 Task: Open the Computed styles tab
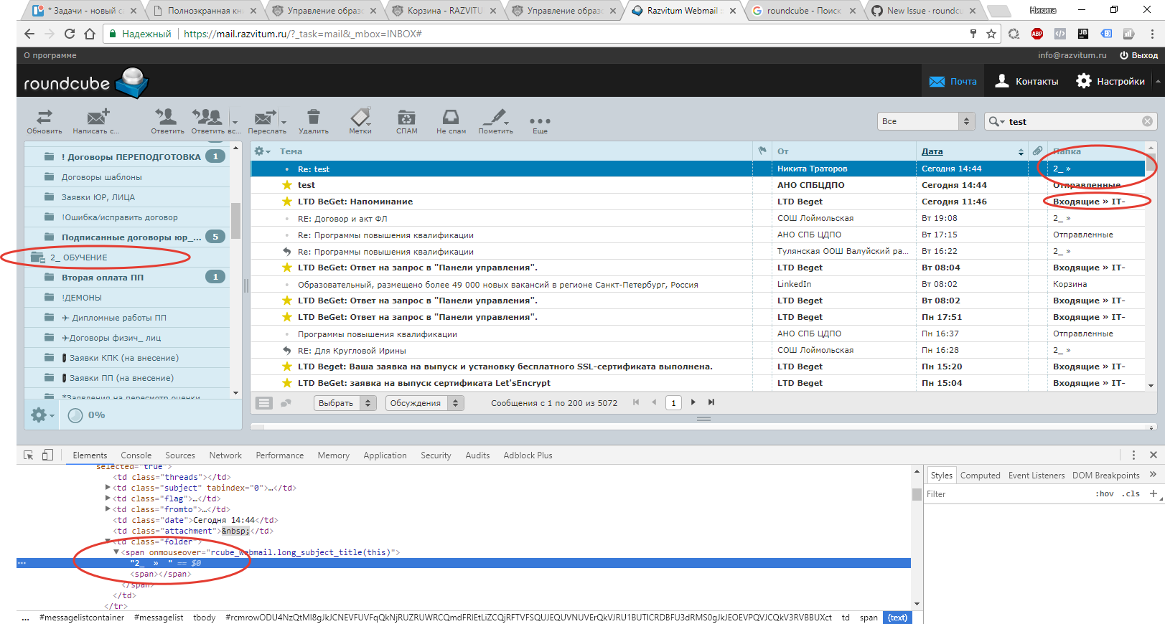click(980, 475)
